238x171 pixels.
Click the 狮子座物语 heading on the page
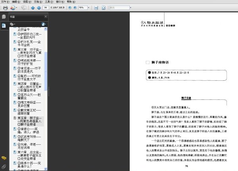pos(160,62)
